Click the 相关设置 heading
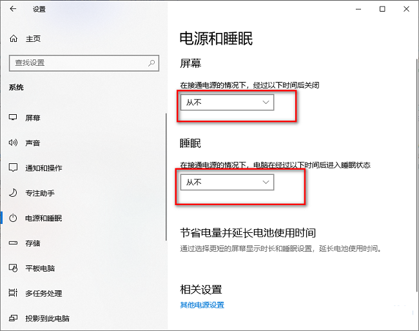Screen dimensions: 419x331 tap(201, 290)
